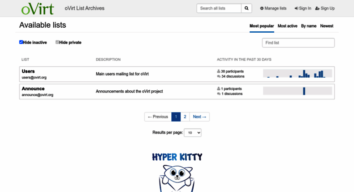Show the Newest lists tab
Image resolution: width=354 pixels, height=192 pixels.
pos(327,26)
